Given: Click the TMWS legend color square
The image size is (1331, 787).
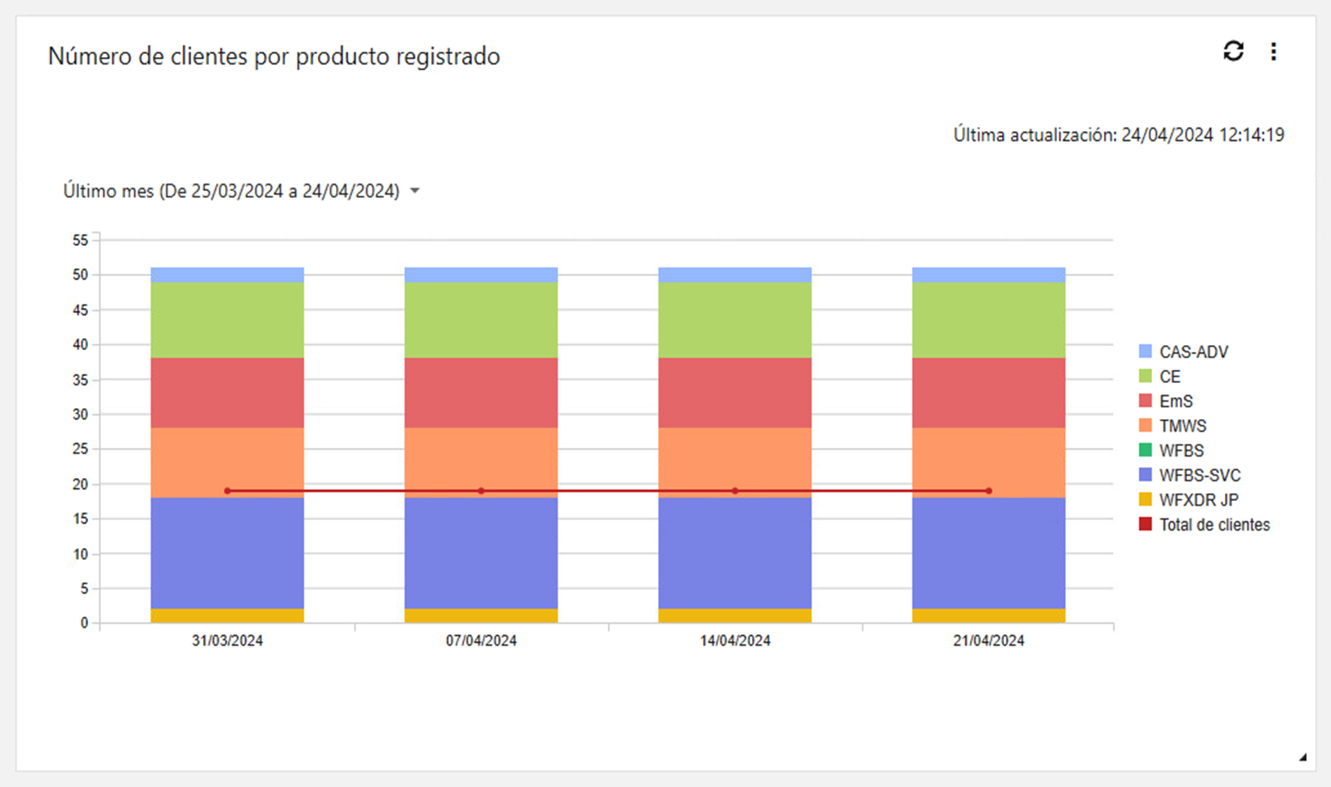Looking at the screenshot, I should click(1145, 425).
